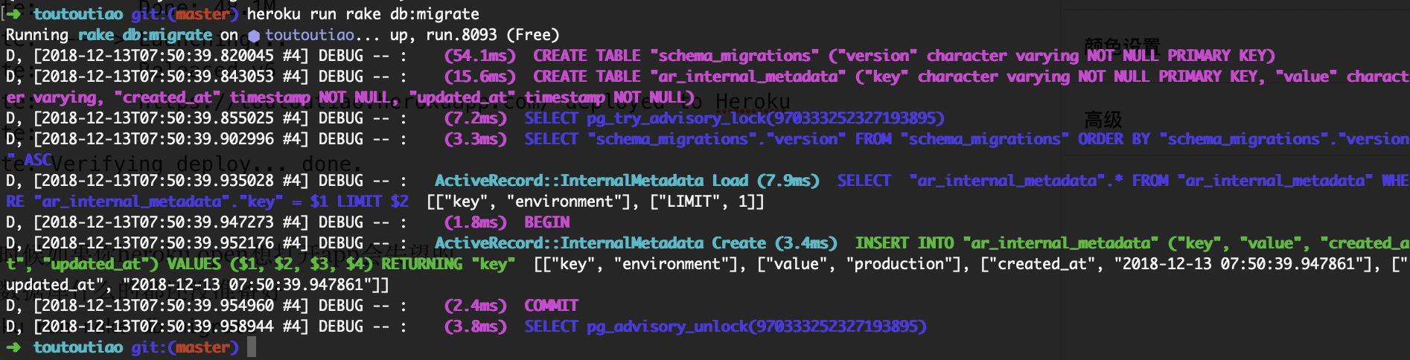The width and height of the screenshot is (1410, 360).
Task: Click the 'rake db:migrate' text in Running line
Action: coord(145,35)
